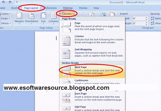Viewport: 161px width, 111px height.
Task: Switch to the Review tab
Action: click(83, 8)
